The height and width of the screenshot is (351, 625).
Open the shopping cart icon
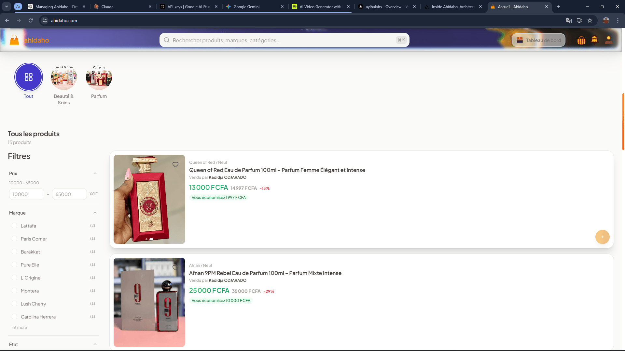[x=581, y=40]
